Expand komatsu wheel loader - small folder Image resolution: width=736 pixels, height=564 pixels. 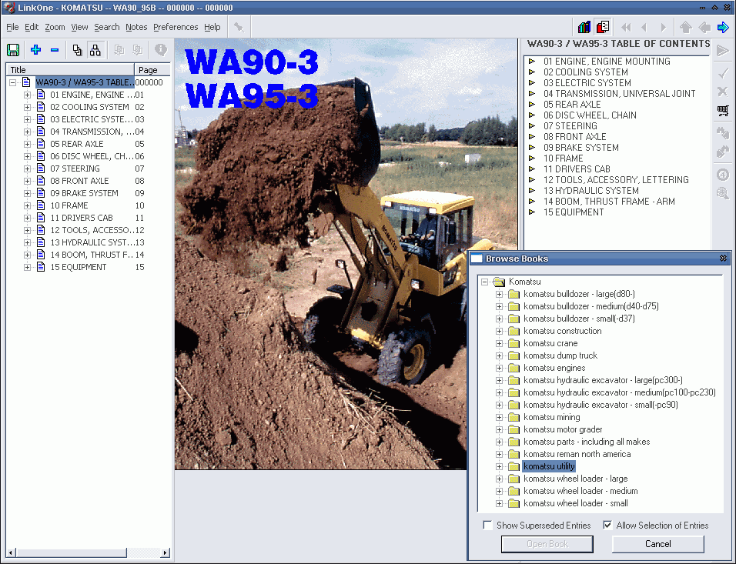[499, 503]
